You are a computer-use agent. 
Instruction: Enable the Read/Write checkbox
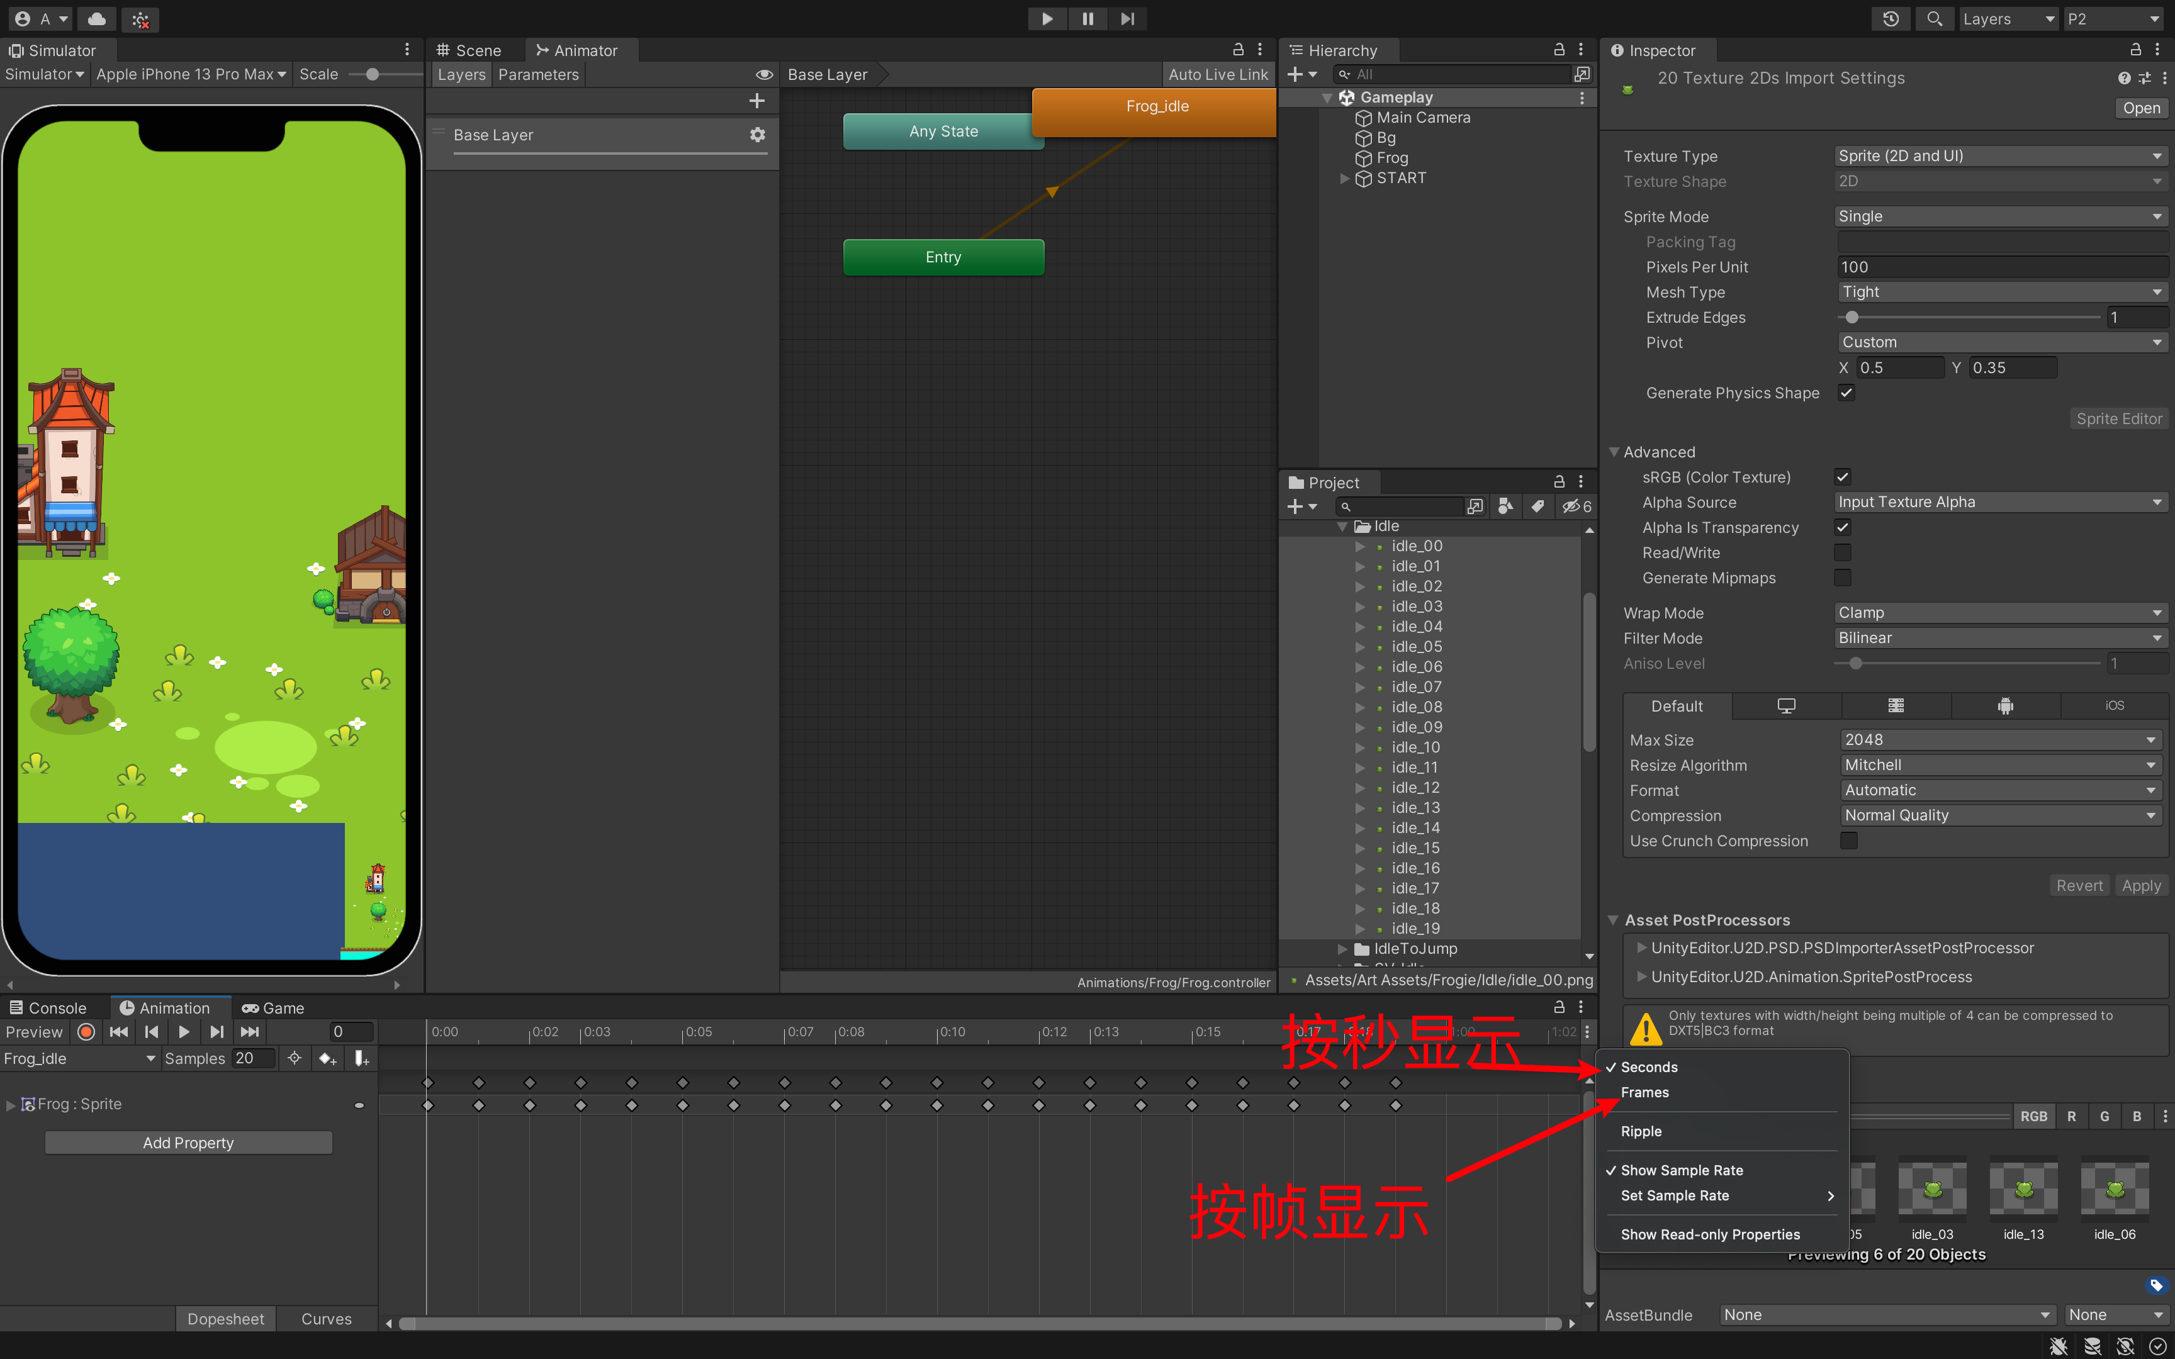pos(1843,553)
